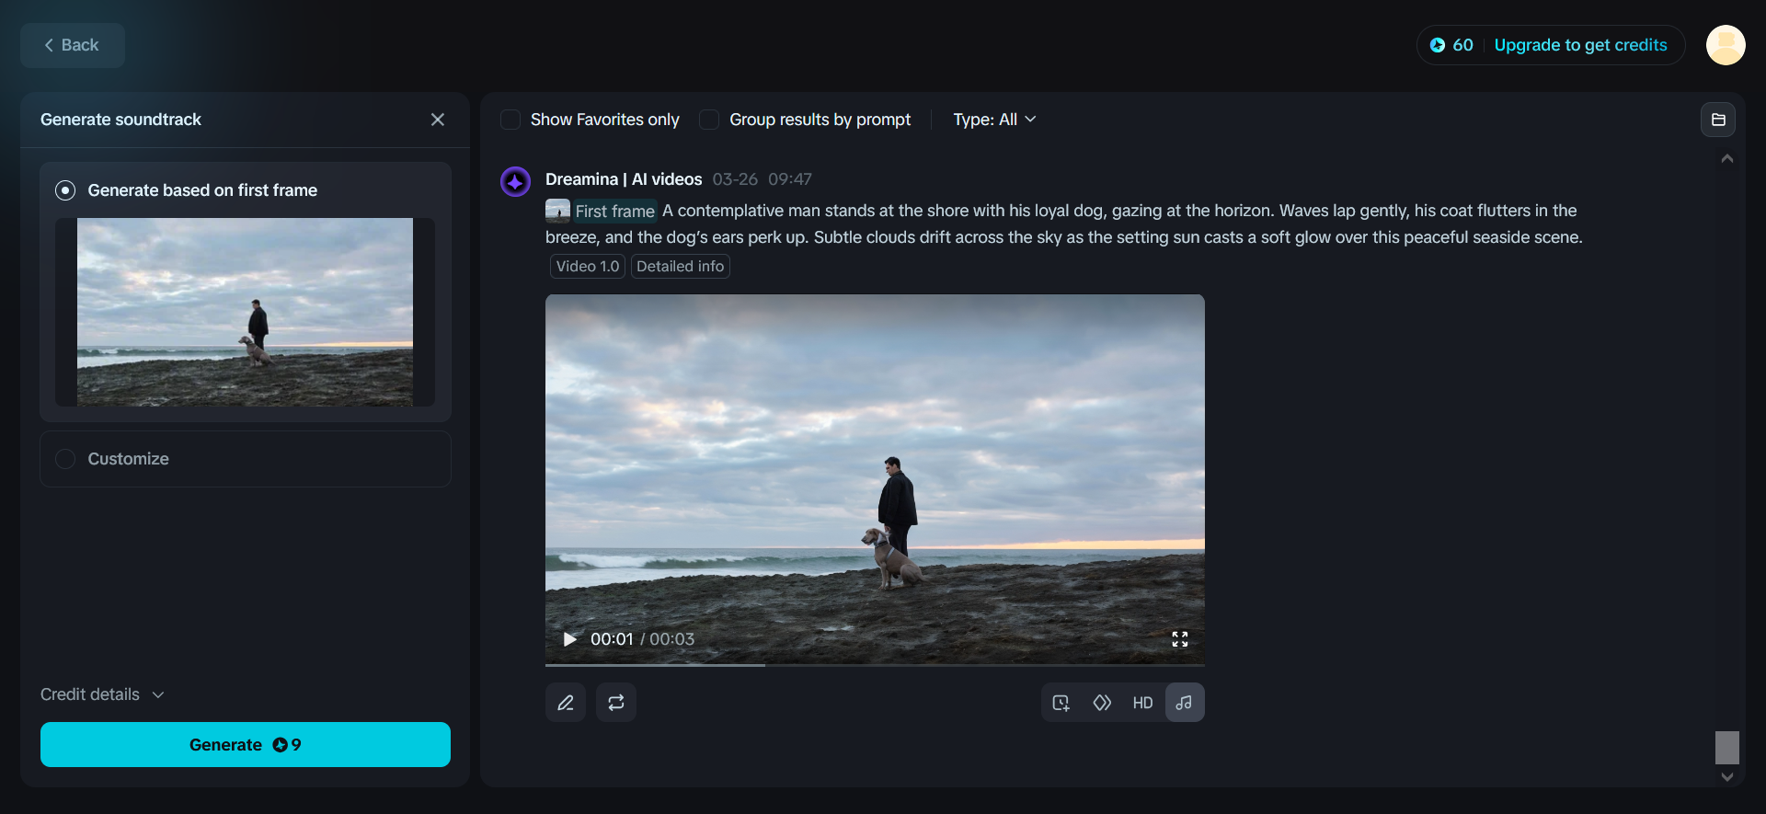1766x814 pixels.
Task: Close the Generate soundtrack panel
Action: pyautogui.click(x=438, y=120)
